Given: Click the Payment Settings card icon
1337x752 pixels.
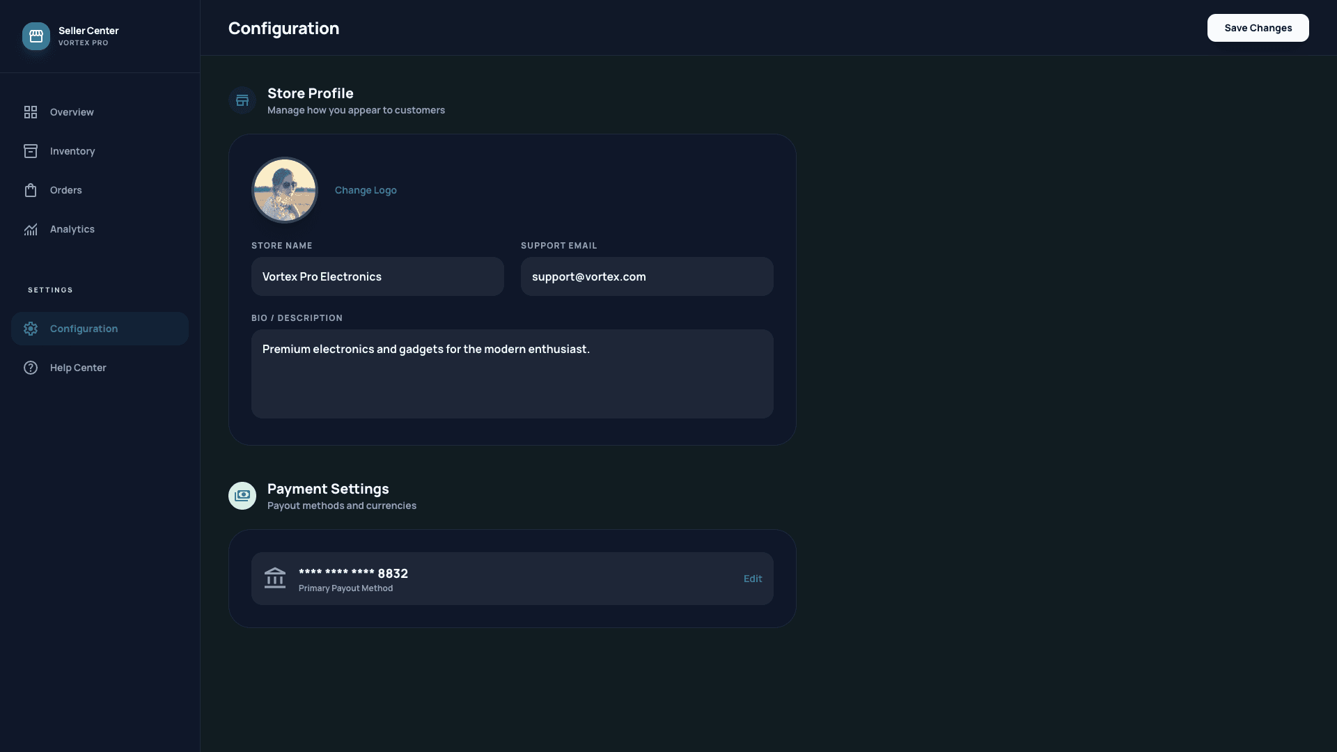Looking at the screenshot, I should coord(242,495).
